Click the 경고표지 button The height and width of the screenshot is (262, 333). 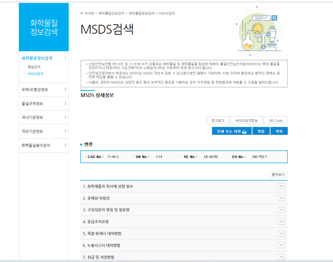[218, 120]
